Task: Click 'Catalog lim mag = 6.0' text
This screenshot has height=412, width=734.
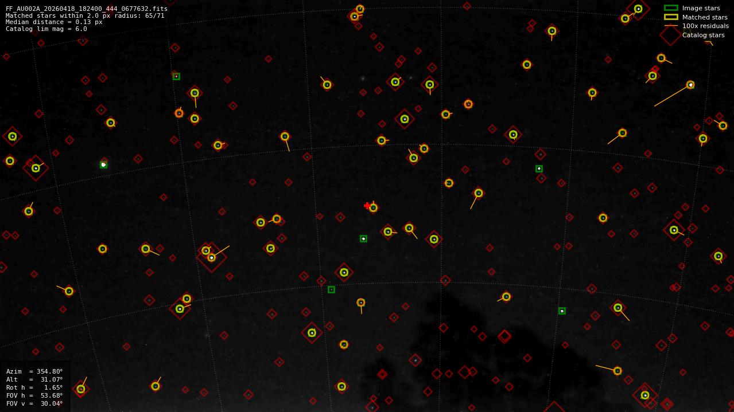Action: pyautogui.click(x=46, y=29)
